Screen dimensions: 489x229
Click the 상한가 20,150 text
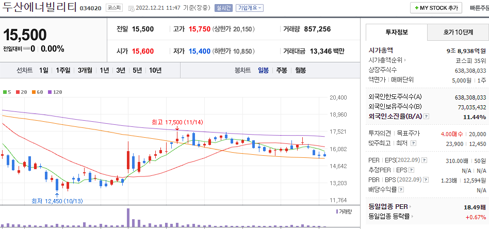coord(234,29)
